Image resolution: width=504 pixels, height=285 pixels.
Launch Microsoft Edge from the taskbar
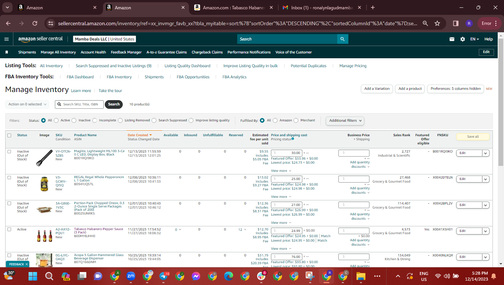(229, 276)
